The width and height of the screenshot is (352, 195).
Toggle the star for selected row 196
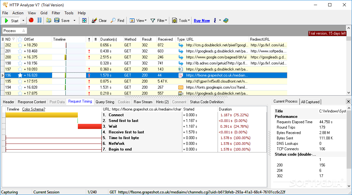20,75
